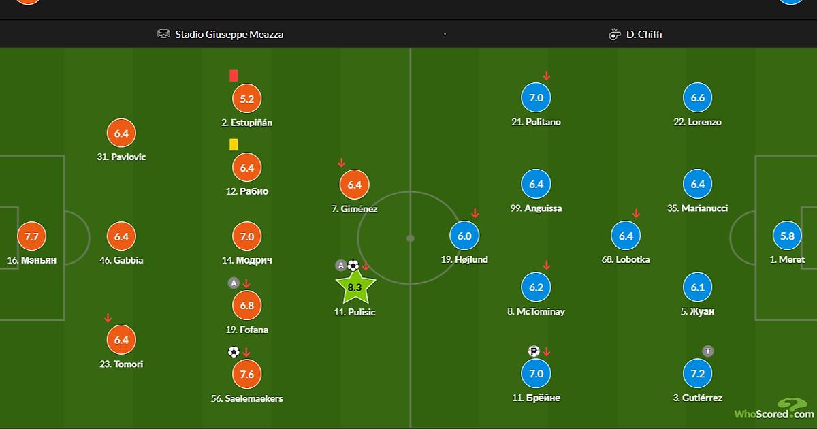Click the yellow card icon above Рабио
The height and width of the screenshot is (429, 817).
(x=234, y=144)
